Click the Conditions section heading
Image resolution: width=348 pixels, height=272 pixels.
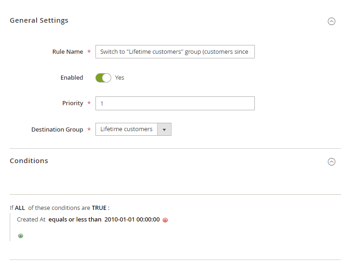point(29,161)
